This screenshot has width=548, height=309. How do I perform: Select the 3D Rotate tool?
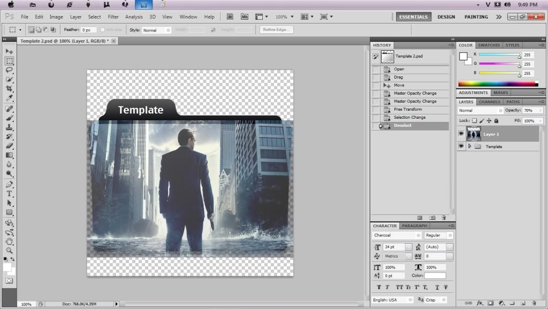9,223
